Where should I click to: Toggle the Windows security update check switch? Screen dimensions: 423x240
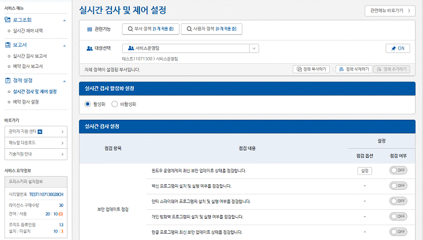click(x=398, y=170)
